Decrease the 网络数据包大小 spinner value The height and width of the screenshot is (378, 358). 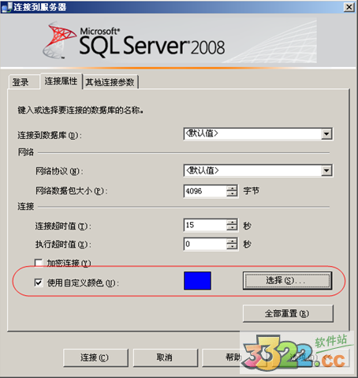coord(232,194)
